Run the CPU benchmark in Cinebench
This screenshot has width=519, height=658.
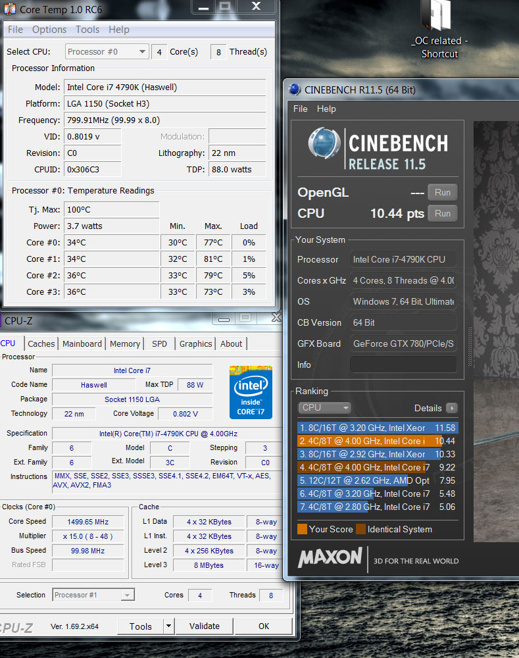click(x=442, y=213)
